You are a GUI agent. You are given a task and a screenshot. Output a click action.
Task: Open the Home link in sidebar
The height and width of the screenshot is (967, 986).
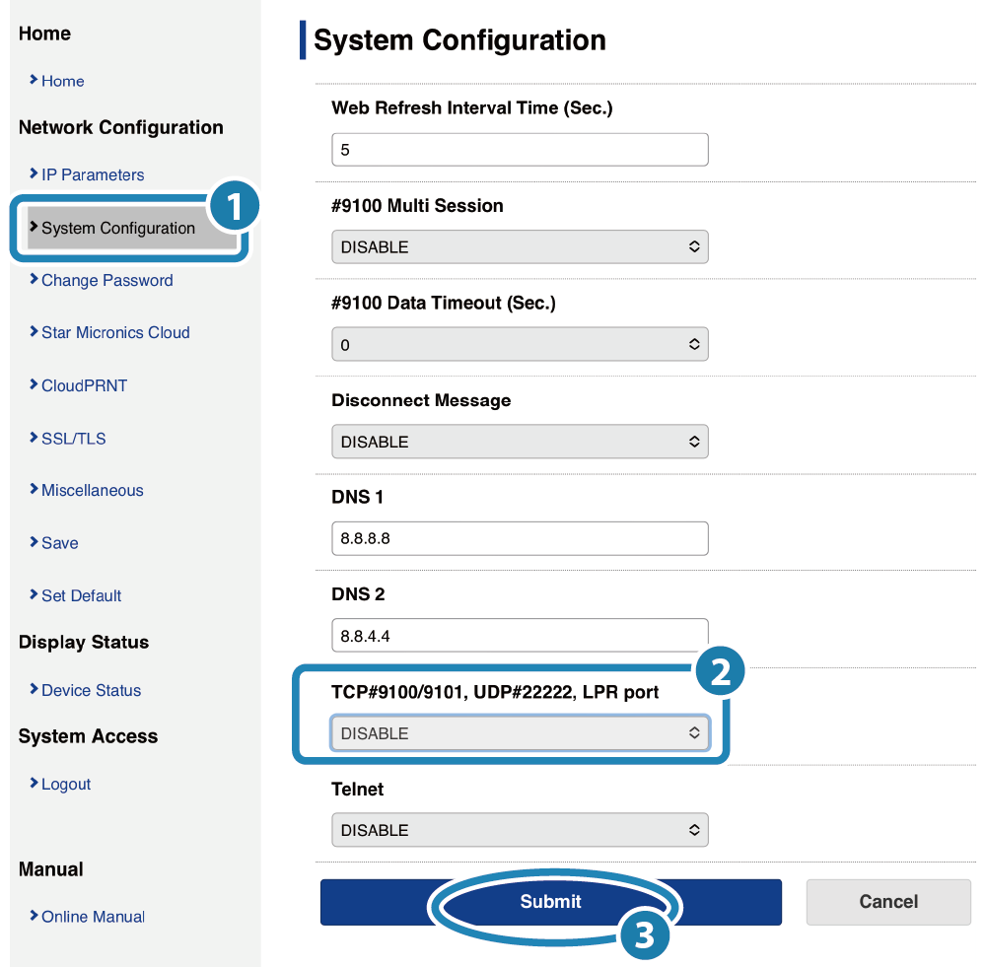[x=62, y=81]
